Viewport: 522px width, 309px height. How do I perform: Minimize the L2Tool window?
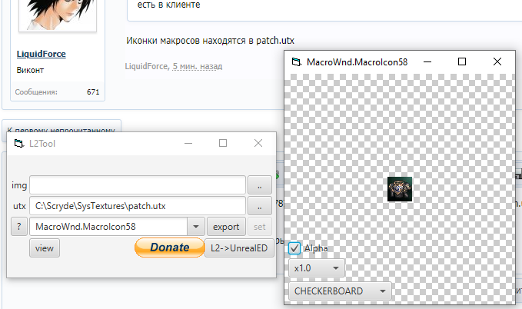coord(188,143)
